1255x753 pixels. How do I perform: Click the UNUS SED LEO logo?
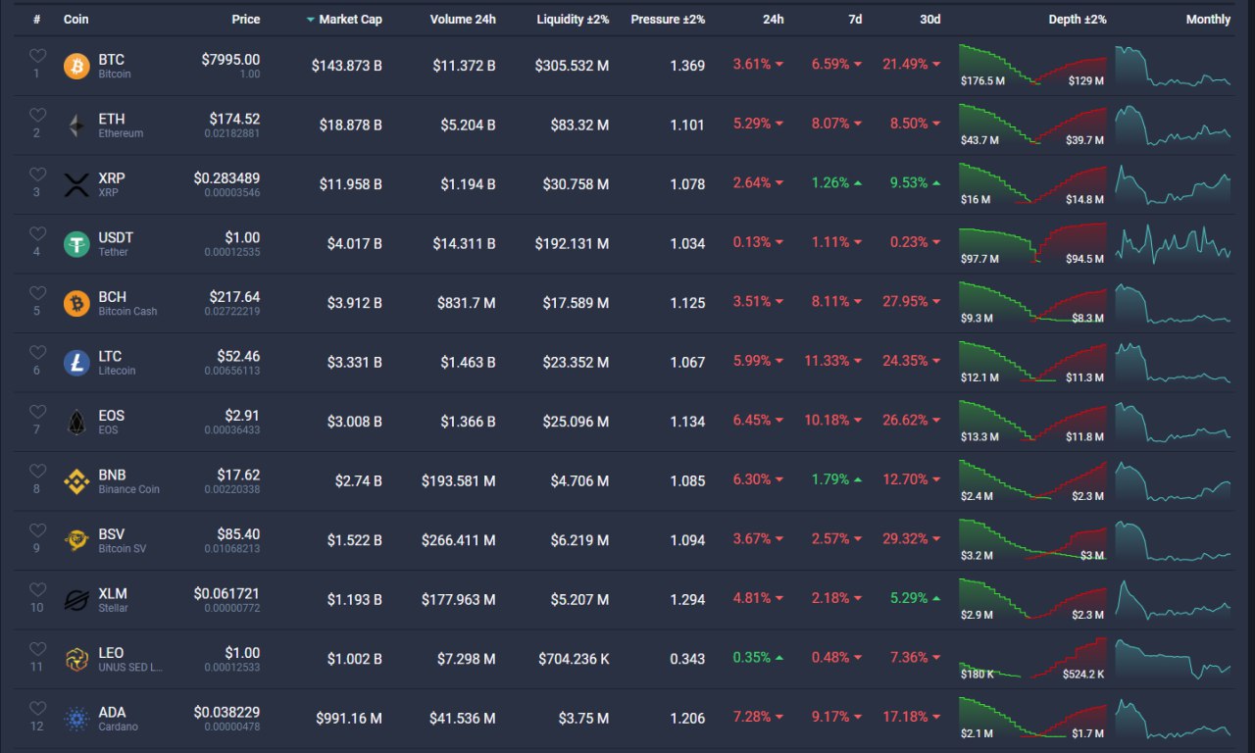tap(76, 660)
